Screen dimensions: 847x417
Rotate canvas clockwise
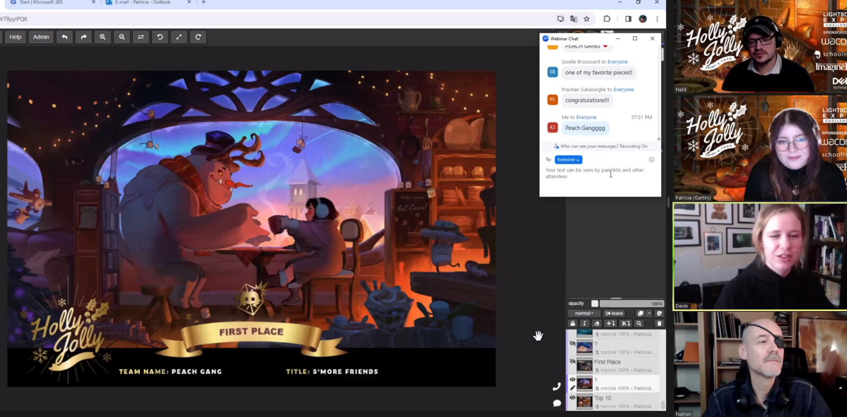tap(198, 37)
